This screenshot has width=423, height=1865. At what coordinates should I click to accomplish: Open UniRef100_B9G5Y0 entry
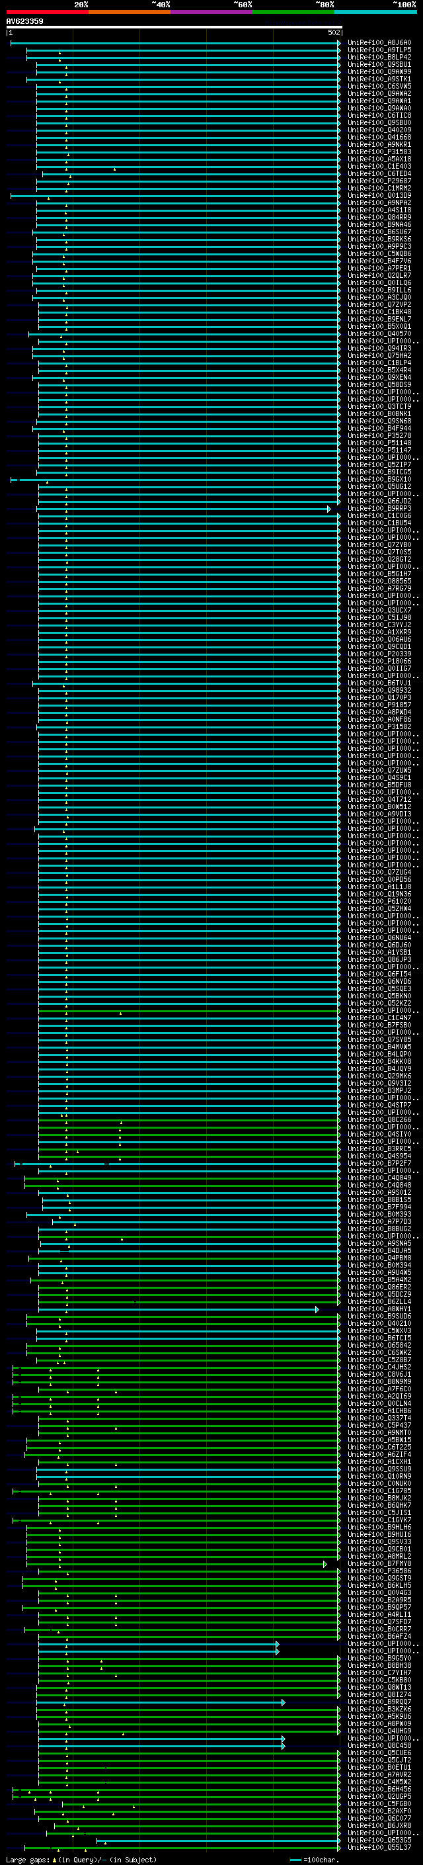pos(379,1658)
